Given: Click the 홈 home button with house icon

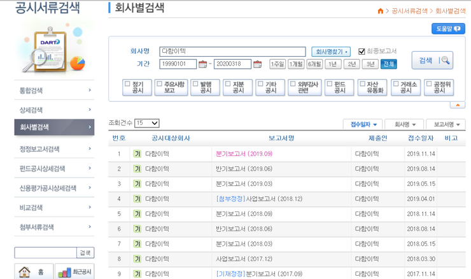Looking at the screenshot, I should point(34,272).
